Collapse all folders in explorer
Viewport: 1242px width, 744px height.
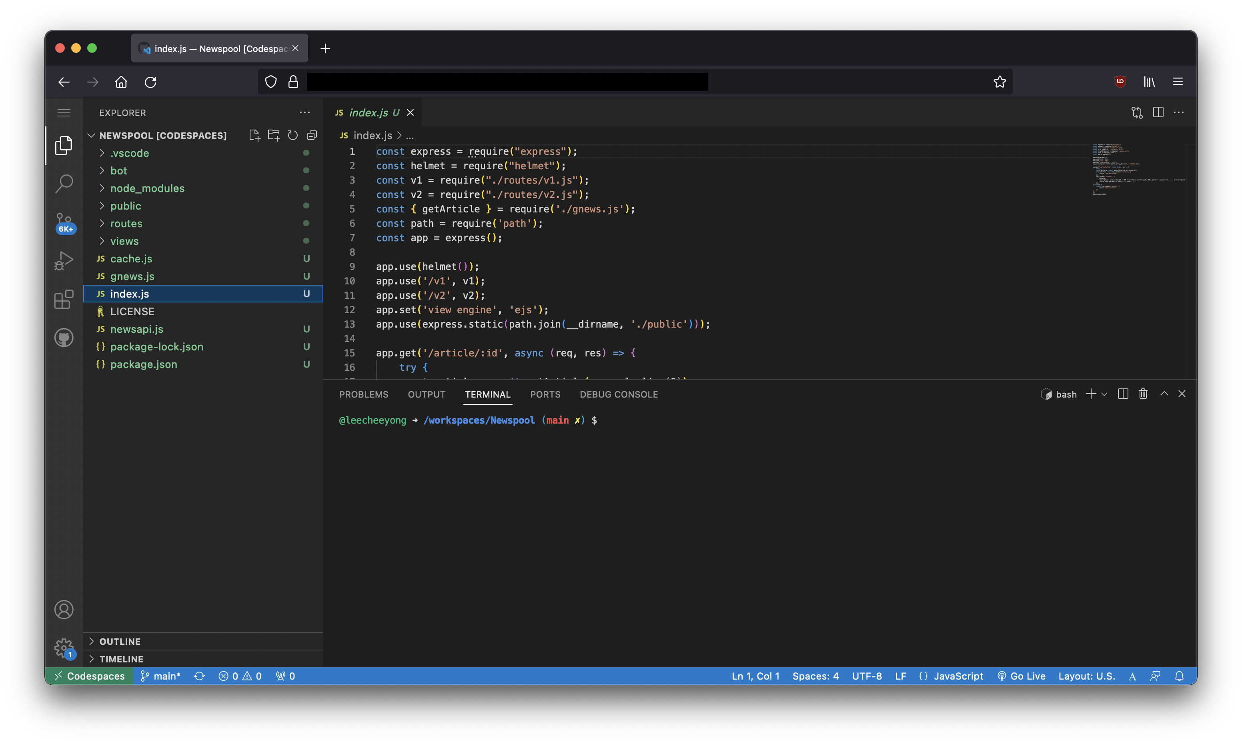click(x=312, y=135)
